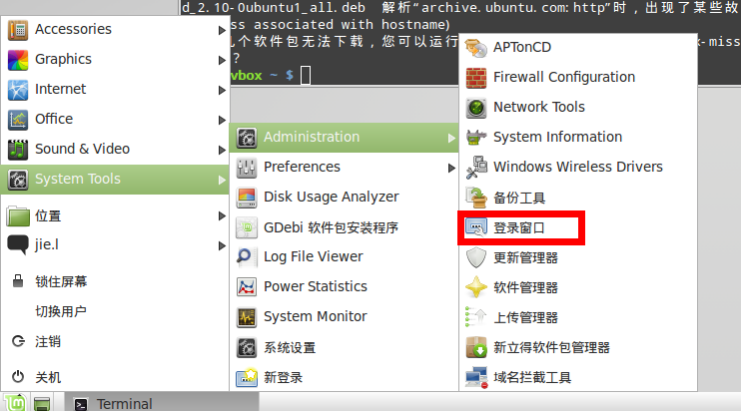Click the Windows Wireless Drivers icon
741x411 pixels.
[476, 167]
